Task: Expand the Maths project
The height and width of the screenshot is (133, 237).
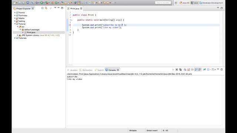Action: coord(15,18)
